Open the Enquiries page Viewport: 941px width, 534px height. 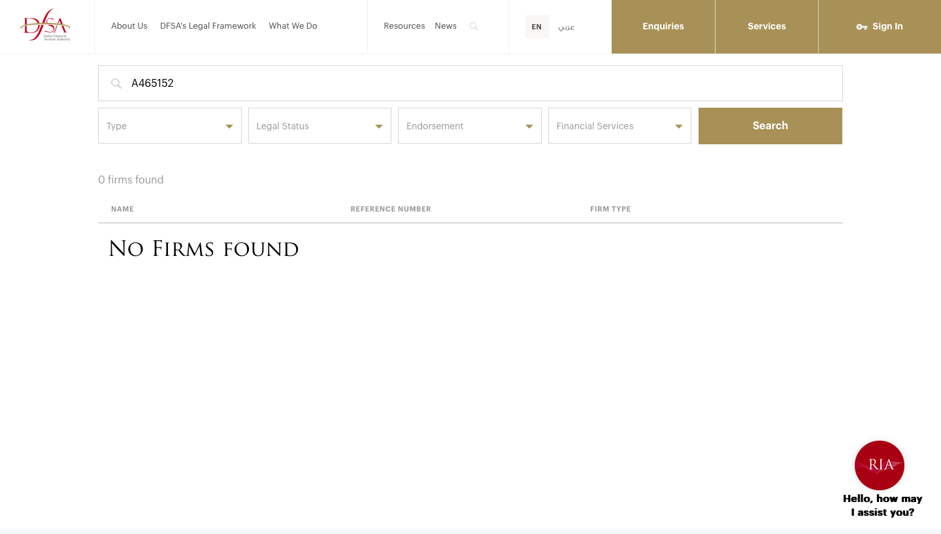663,27
